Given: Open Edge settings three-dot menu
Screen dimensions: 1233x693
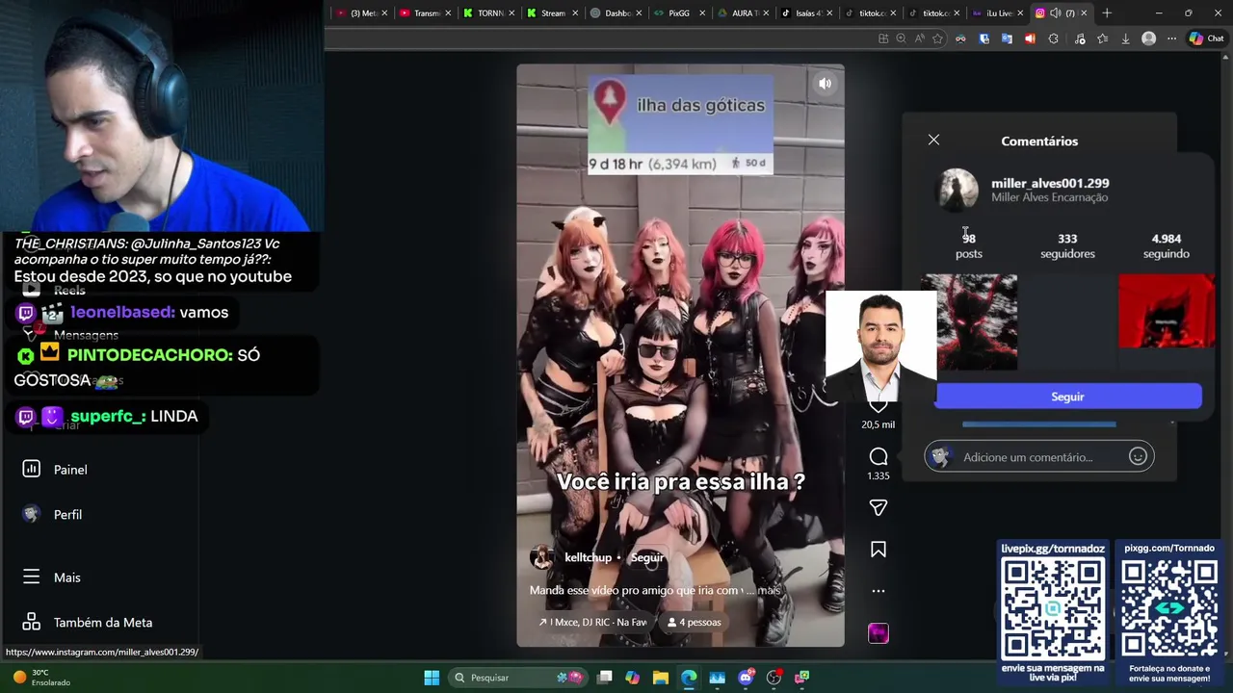Looking at the screenshot, I should pyautogui.click(x=1171, y=38).
